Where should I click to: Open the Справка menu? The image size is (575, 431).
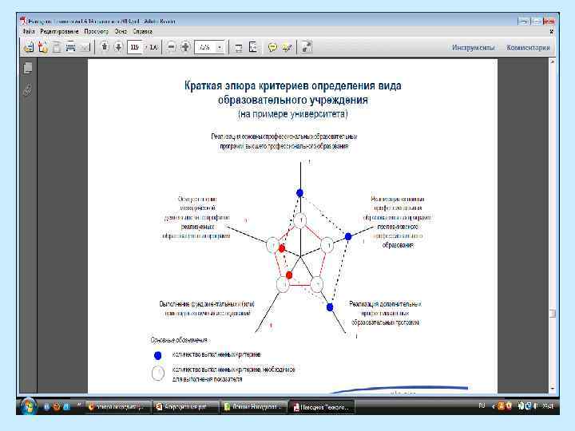pos(143,31)
